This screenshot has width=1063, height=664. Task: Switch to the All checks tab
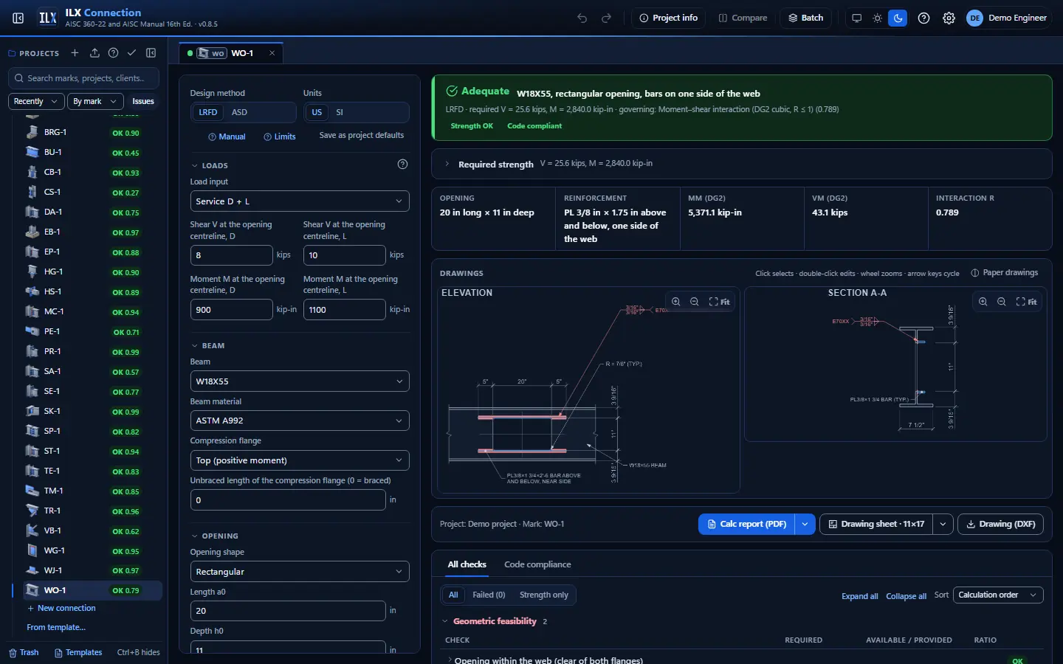[467, 564]
